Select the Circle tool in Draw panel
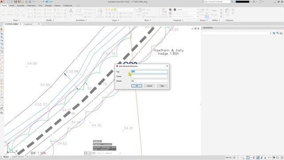 pyautogui.click(x=17, y=12)
